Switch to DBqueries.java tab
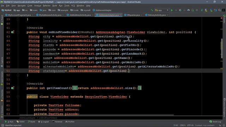This screenshot has width=226, height=127. point(133,15)
